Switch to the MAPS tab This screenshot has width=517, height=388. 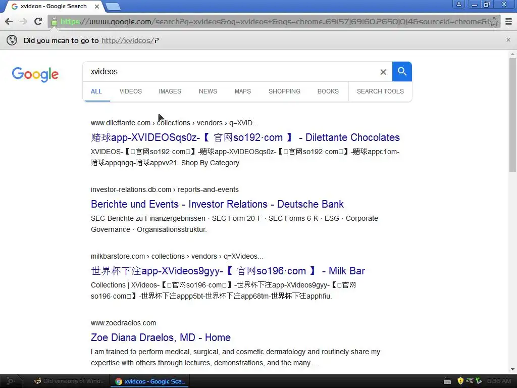click(x=243, y=91)
